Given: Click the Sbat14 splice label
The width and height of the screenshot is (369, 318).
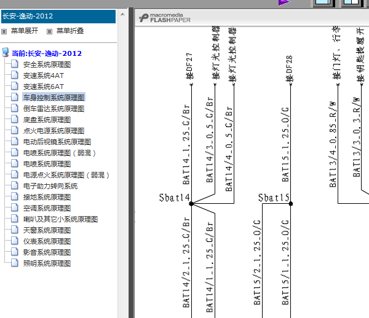Looking at the screenshot, I should (x=174, y=198).
